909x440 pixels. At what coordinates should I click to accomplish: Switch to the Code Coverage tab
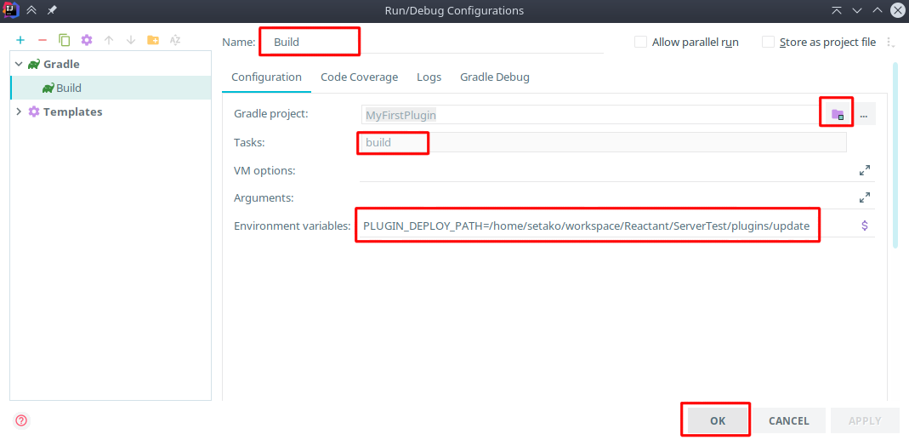tap(359, 77)
